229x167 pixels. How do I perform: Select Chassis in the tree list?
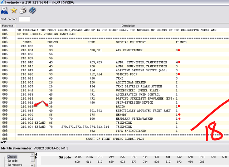[x=12, y=157]
